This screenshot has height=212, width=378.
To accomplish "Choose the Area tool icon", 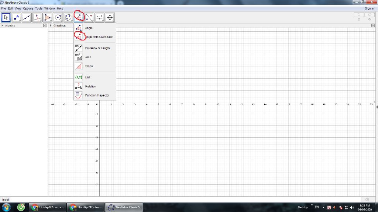I will point(79,57).
